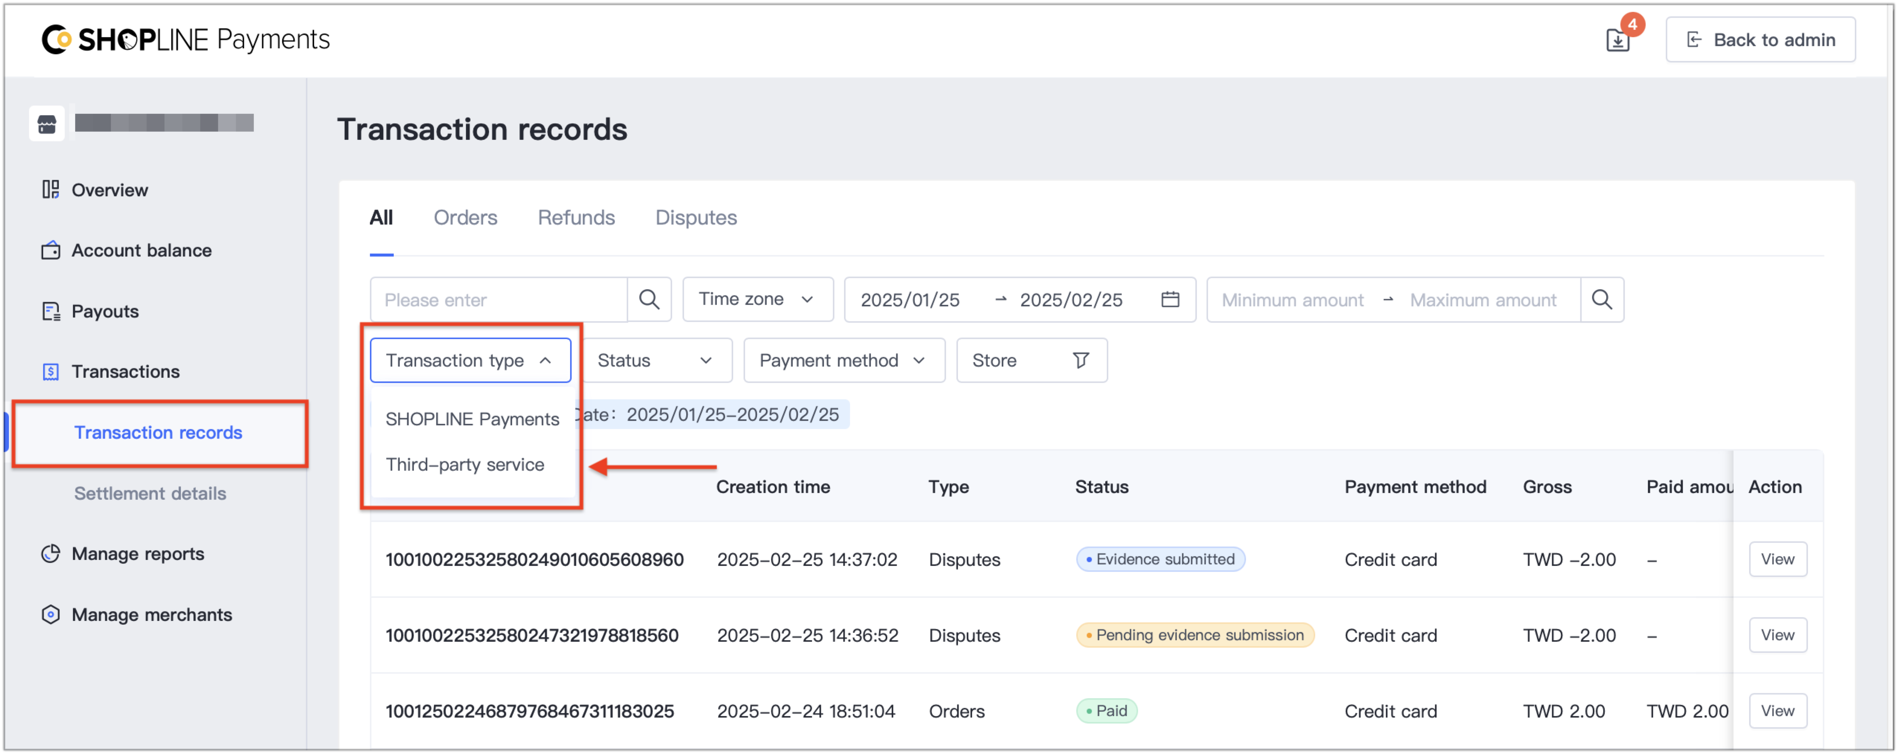1898x754 pixels.
Task: Click the amount range search magnifier
Action: [x=1602, y=300]
